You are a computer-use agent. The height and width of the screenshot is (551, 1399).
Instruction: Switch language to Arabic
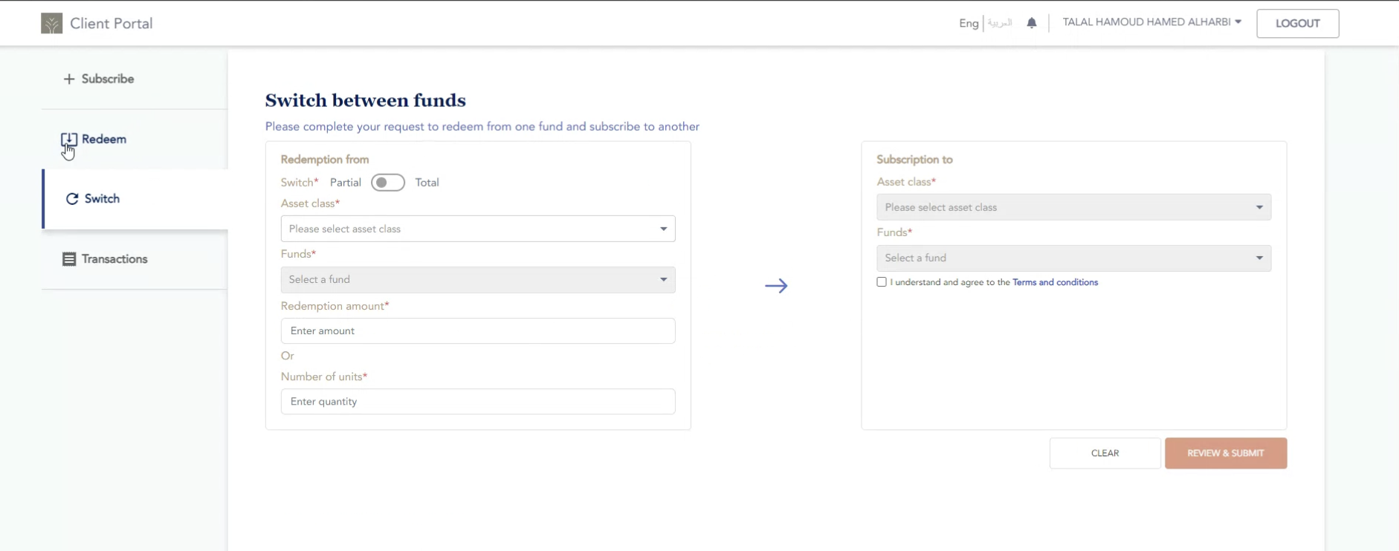coord(1000,23)
